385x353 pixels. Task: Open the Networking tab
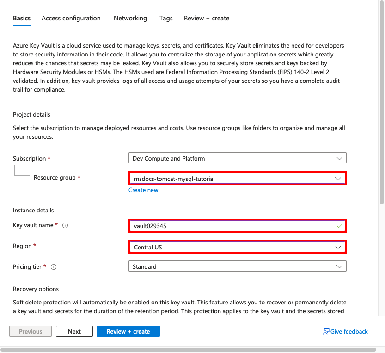click(130, 18)
